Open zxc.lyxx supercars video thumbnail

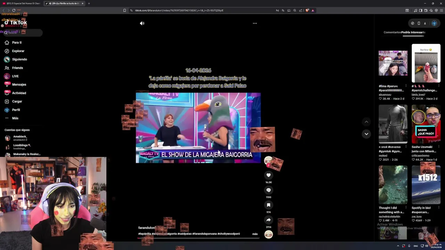coord(426,185)
